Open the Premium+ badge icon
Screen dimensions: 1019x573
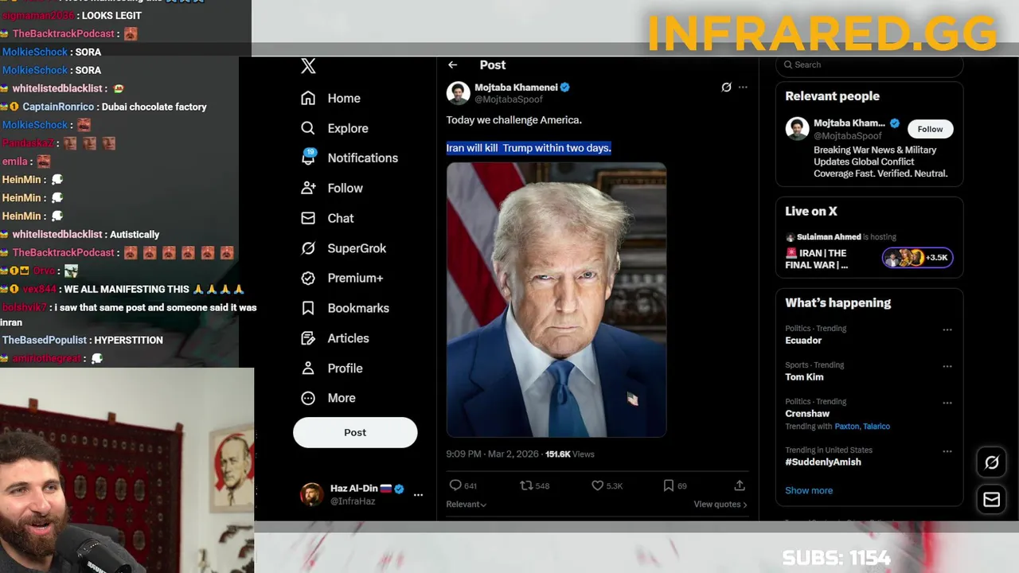(308, 278)
